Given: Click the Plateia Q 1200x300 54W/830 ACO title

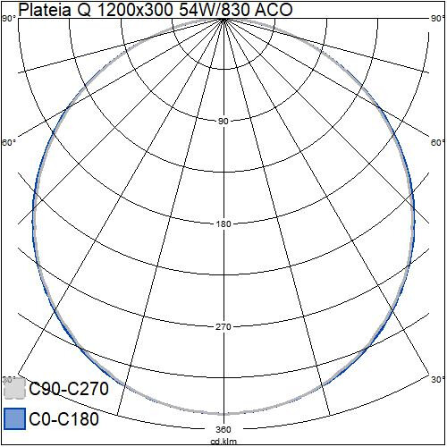Looking at the screenshot, I should click(156, 10).
